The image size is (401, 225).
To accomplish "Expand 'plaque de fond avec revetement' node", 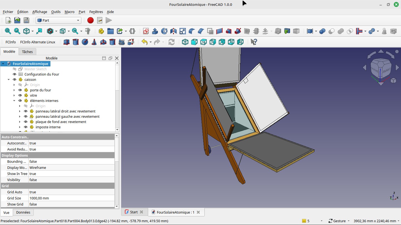I will (20, 122).
